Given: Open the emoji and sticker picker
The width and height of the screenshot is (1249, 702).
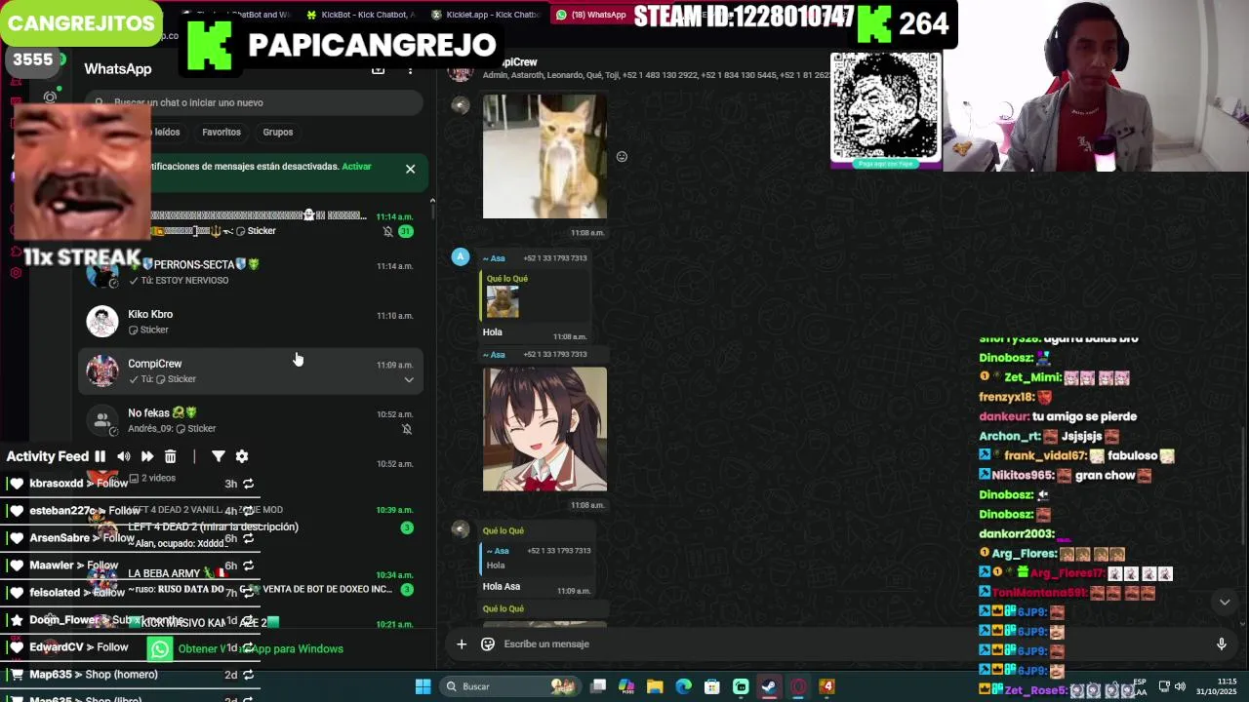Looking at the screenshot, I should (488, 643).
